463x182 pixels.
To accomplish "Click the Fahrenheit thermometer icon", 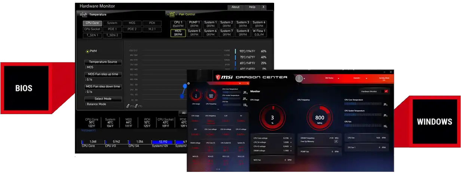I will [x=136, y=106].
